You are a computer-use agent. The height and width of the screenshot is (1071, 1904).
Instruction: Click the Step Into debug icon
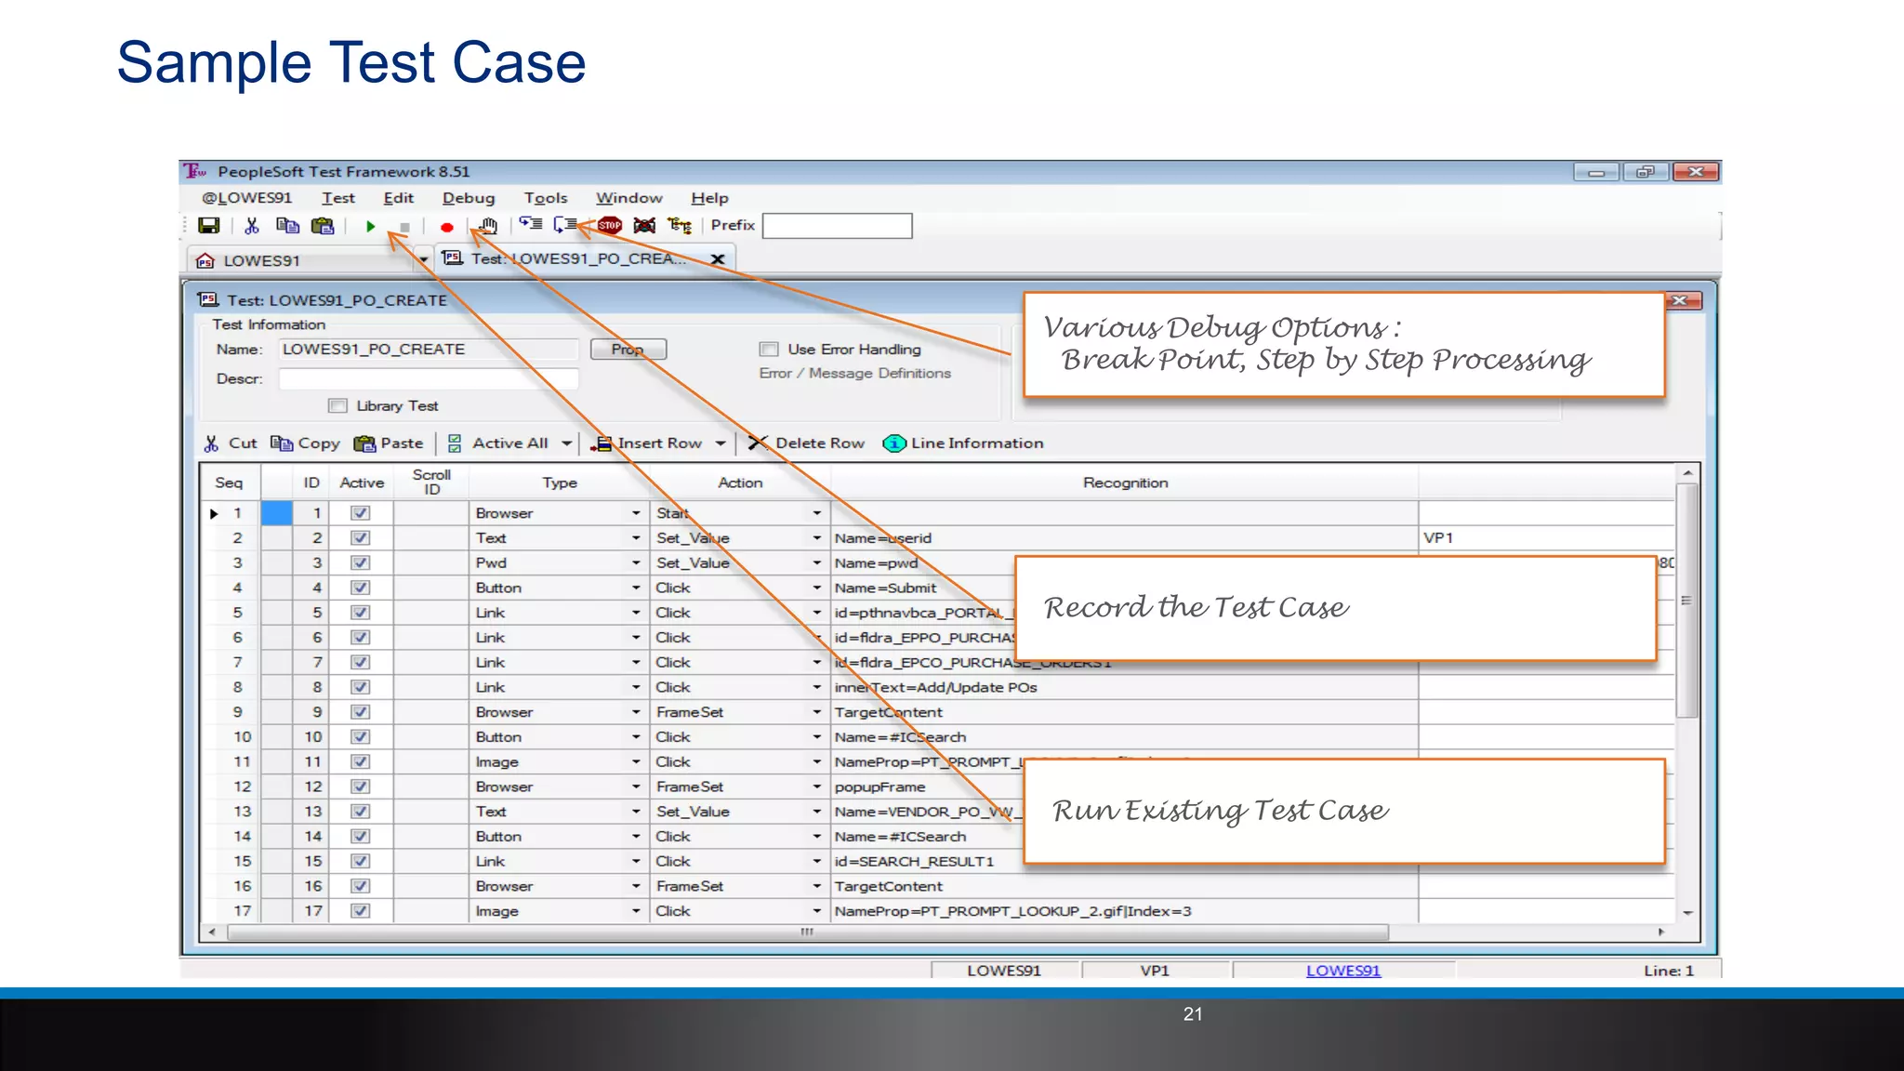[x=531, y=224]
